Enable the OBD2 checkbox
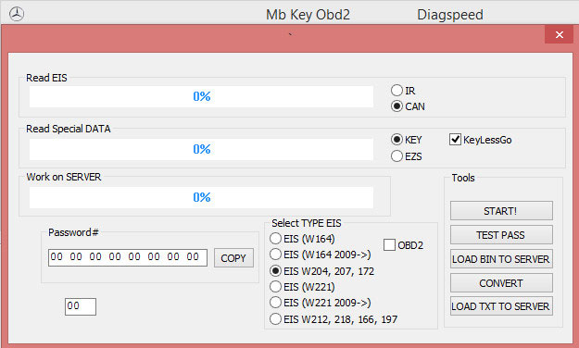 click(389, 245)
